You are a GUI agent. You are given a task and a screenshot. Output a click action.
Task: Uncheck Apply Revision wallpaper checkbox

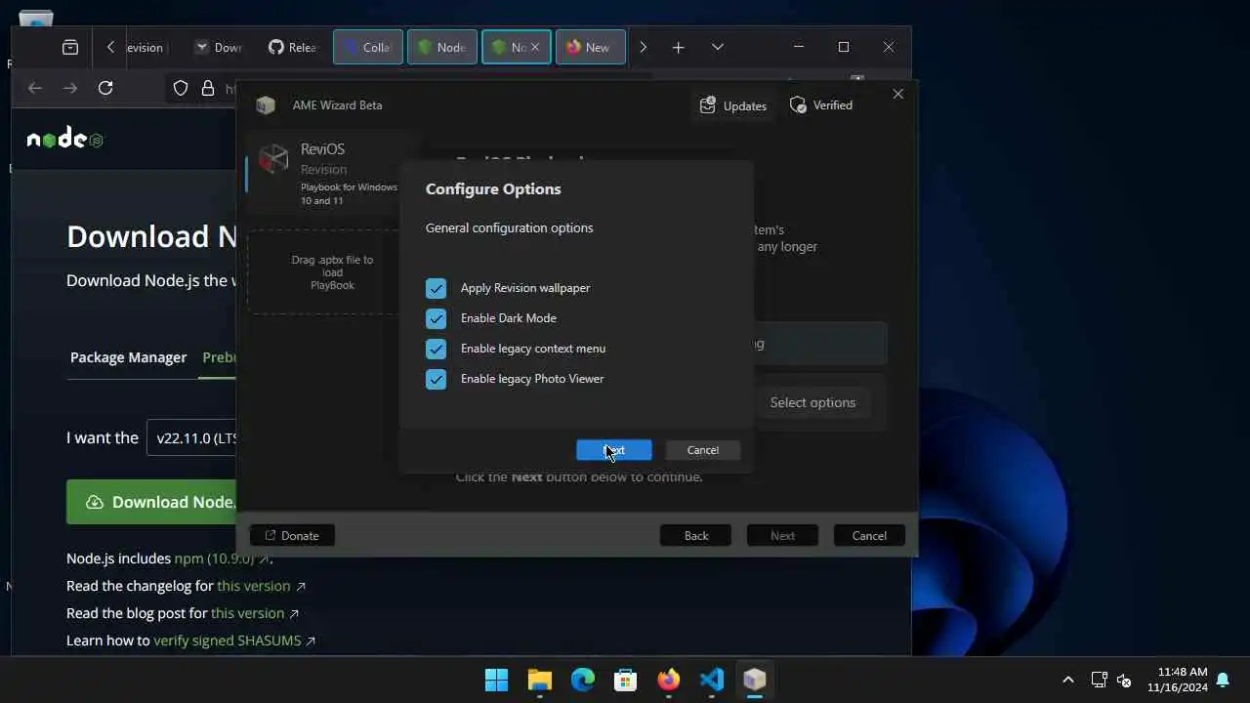436,288
